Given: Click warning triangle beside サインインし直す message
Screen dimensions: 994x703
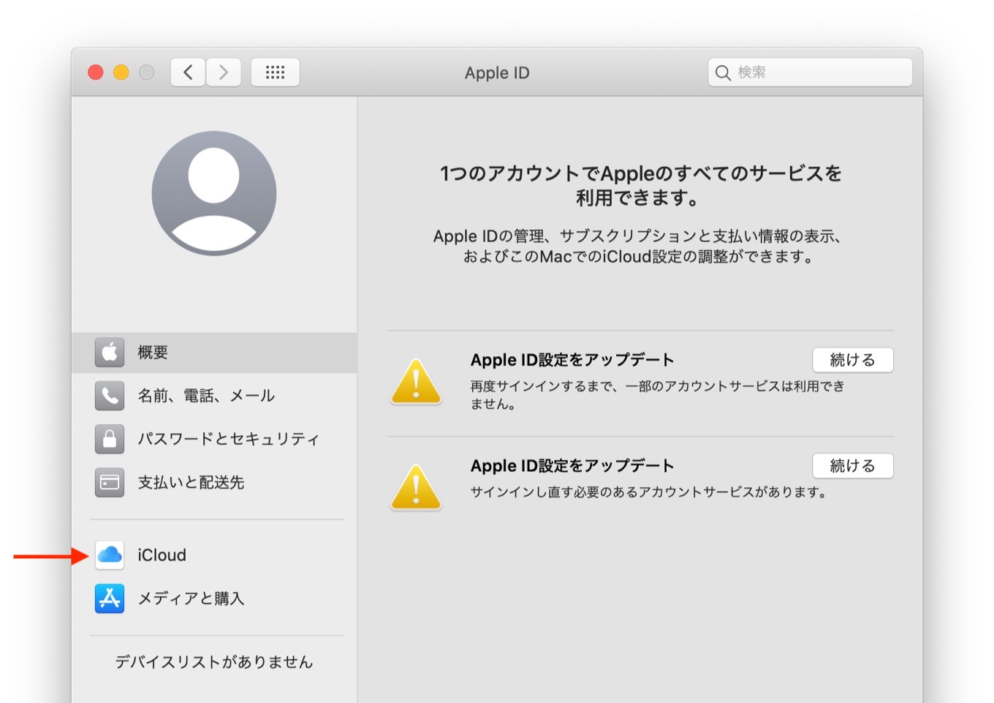Looking at the screenshot, I should [x=416, y=488].
